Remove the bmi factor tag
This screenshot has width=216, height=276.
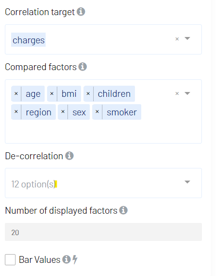pyautogui.click(x=52, y=93)
